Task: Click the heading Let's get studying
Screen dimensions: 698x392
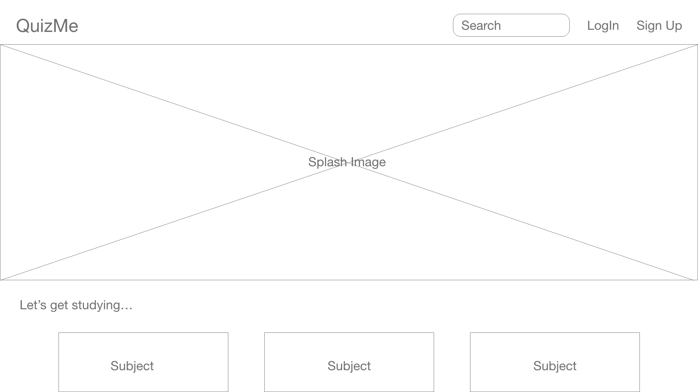Action: pos(76,305)
